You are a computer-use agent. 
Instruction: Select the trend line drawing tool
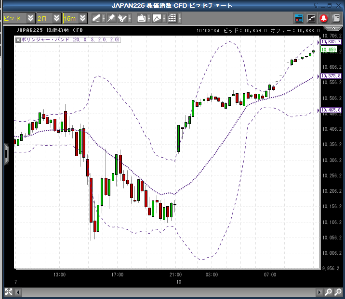pyautogui.click(x=97, y=18)
